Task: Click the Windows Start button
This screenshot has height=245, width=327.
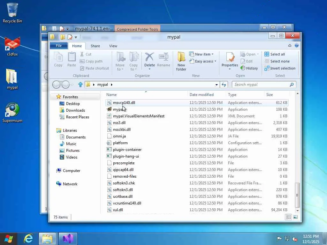Action: (x=9, y=239)
